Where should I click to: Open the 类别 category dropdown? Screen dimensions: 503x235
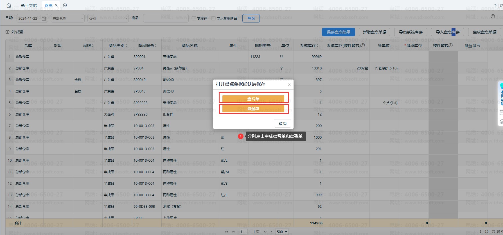pos(108,18)
